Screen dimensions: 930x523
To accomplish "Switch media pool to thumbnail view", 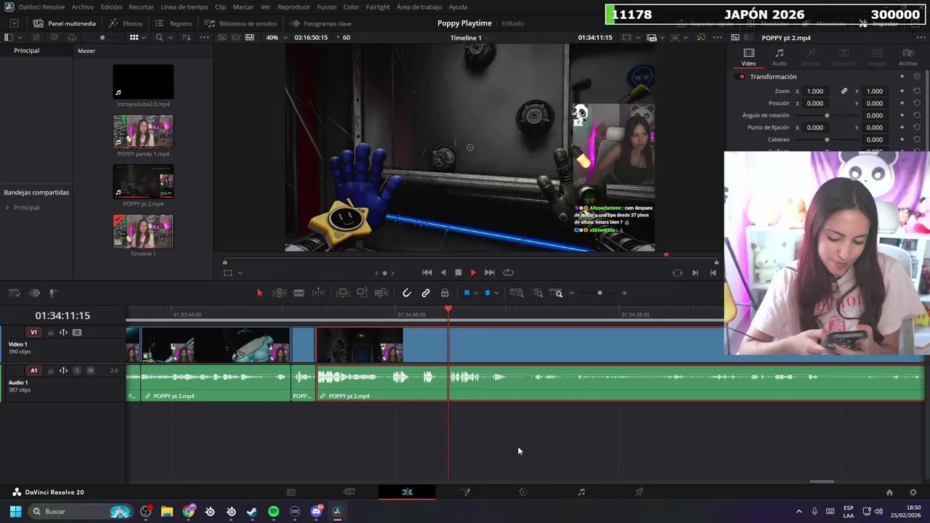I will tap(134, 38).
